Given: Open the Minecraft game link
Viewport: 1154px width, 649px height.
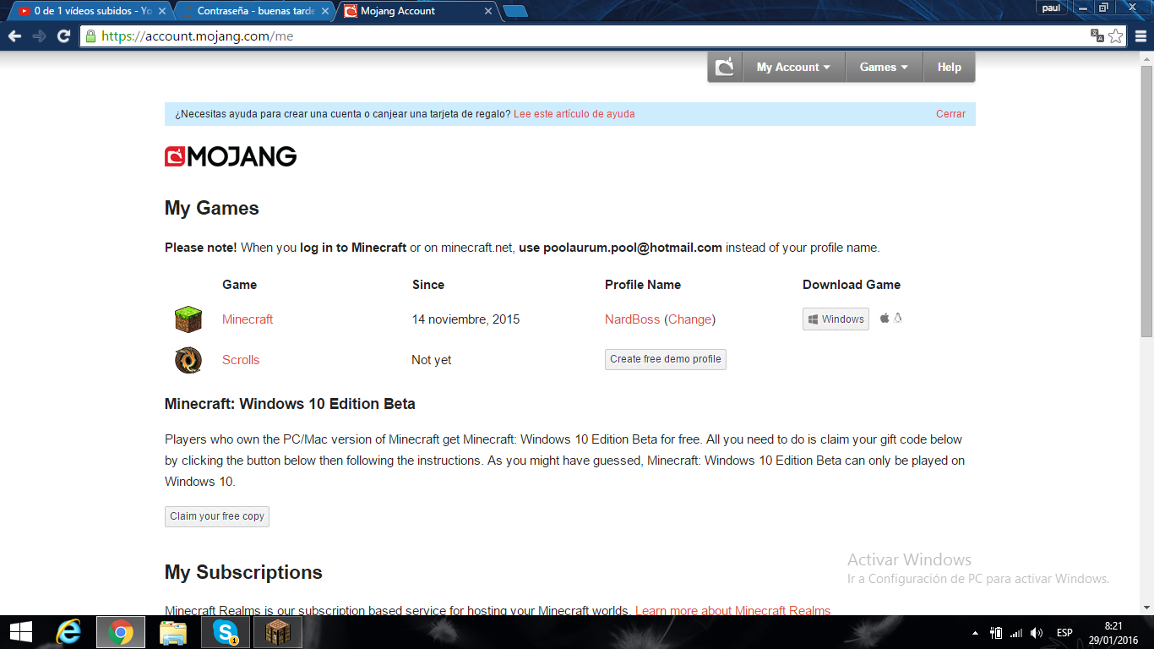Looking at the screenshot, I should coord(248,319).
